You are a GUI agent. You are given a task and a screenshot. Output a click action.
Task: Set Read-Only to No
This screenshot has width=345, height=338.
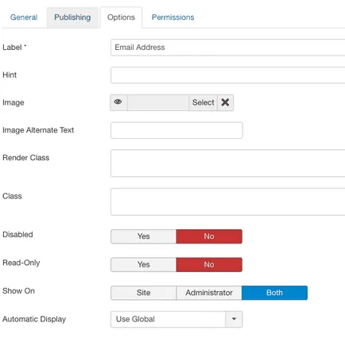(209, 265)
